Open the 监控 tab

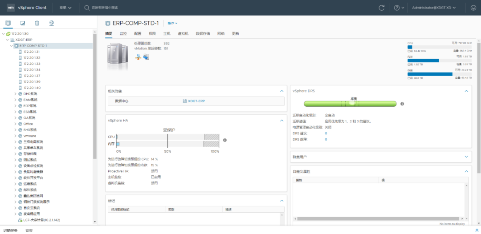tap(123, 34)
